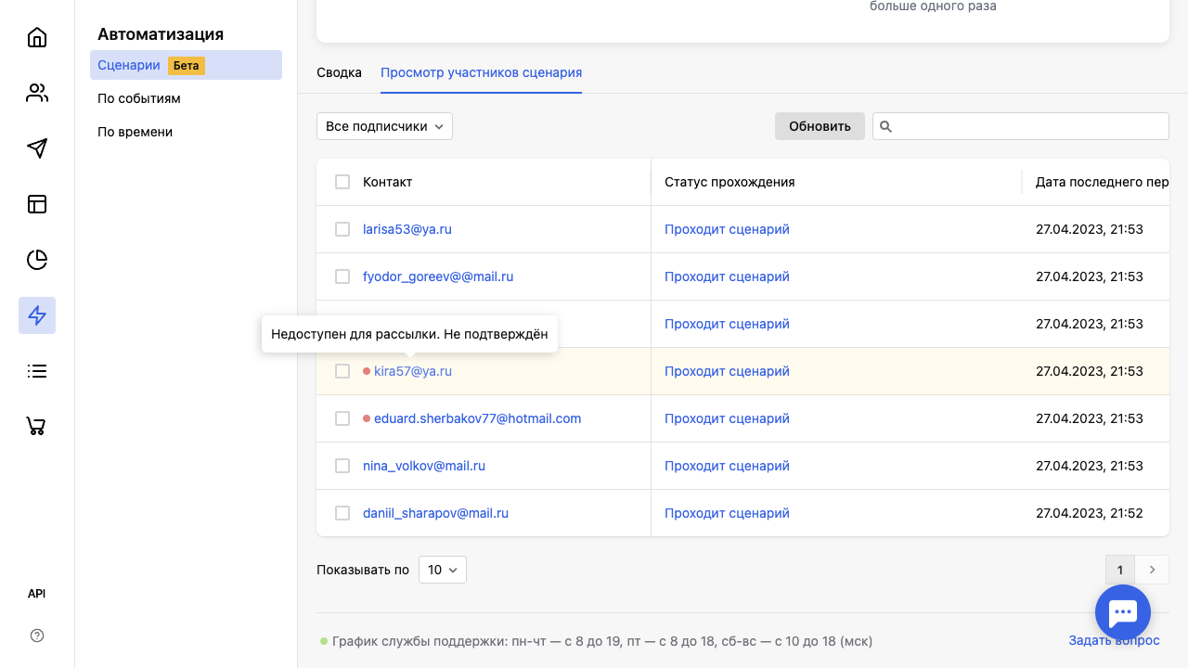Toggle the select-all checkbox in header

pos(342,182)
